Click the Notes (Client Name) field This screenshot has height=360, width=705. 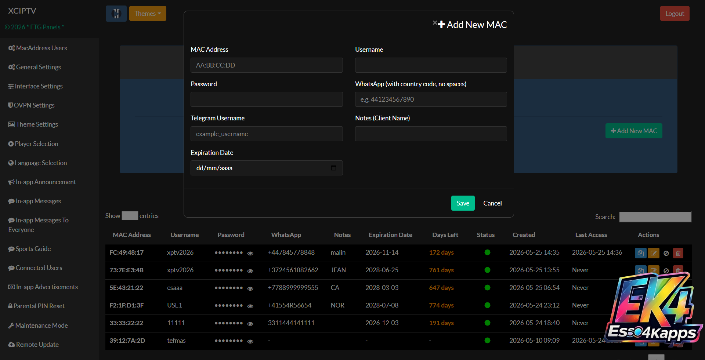click(x=431, y=134)
